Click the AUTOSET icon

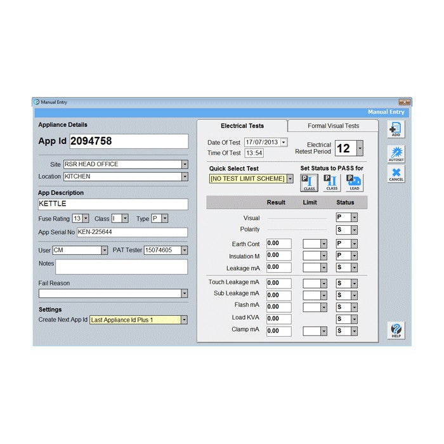[x=396, y=154]
